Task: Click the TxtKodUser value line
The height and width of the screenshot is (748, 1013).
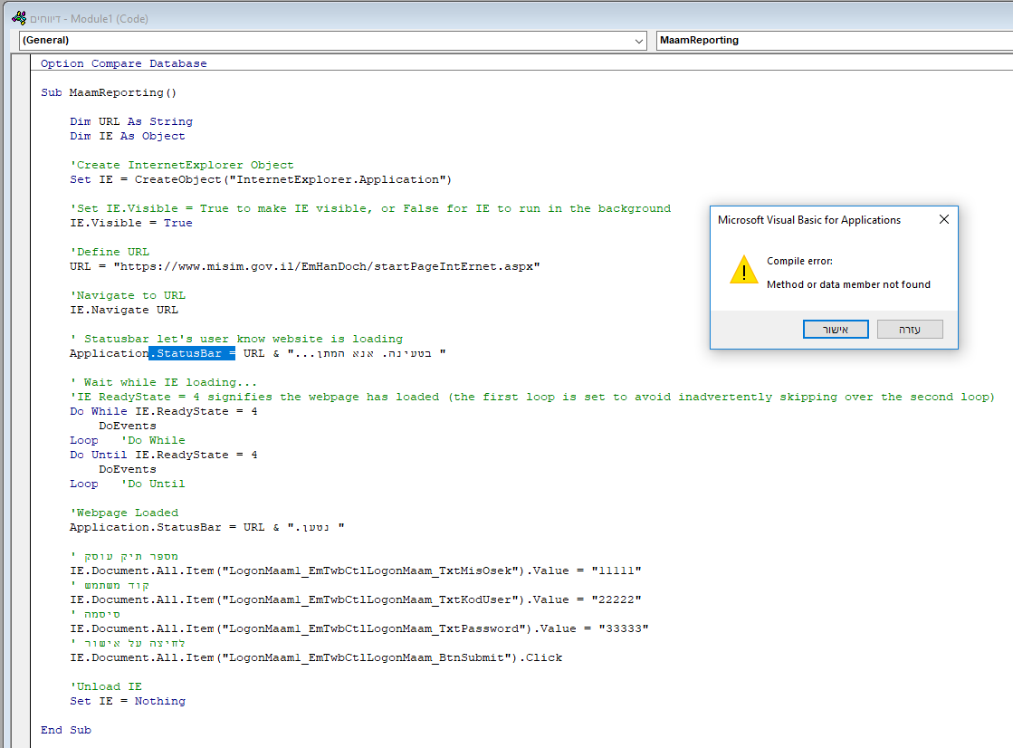Action: click(356, 600)
